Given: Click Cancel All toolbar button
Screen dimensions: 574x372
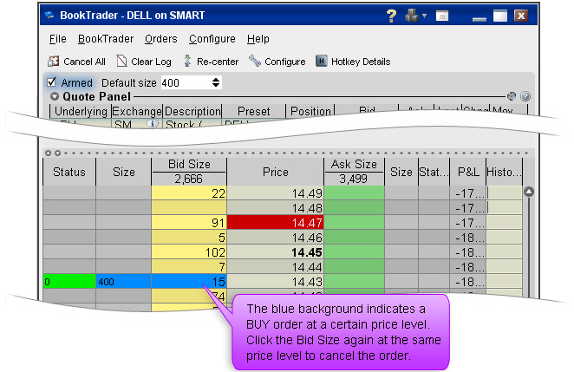Looking at the screenshot, I should click(x=76, y=62).
